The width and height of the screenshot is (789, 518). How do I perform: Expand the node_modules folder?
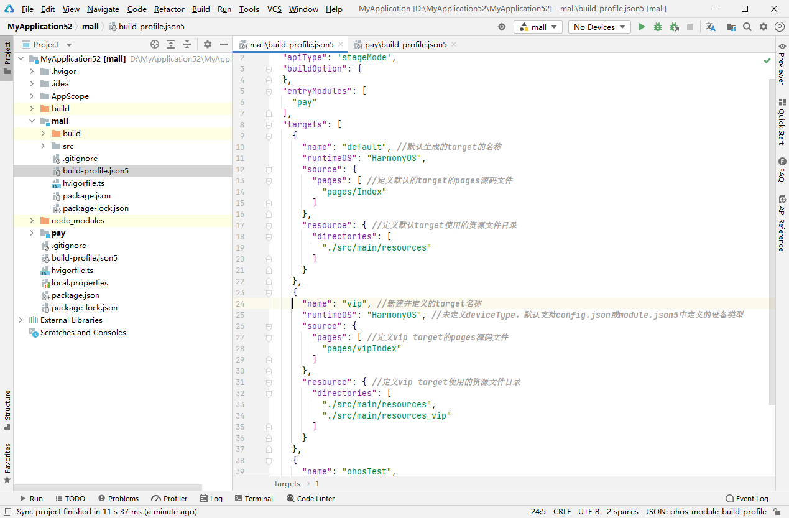32,220
